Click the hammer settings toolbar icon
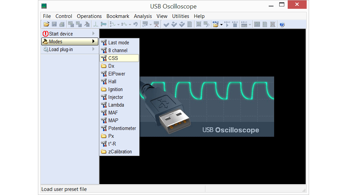Image resolution: width=347 pixels, height=195 pixels. [x=87, y=24]
